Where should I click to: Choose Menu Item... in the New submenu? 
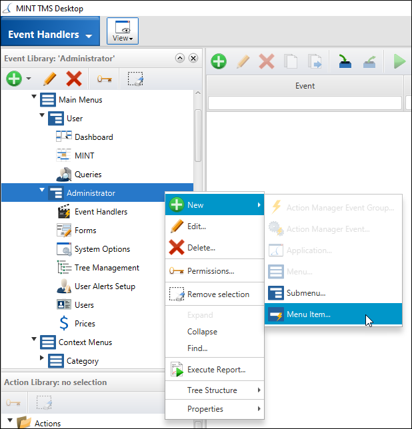point(333,314)
